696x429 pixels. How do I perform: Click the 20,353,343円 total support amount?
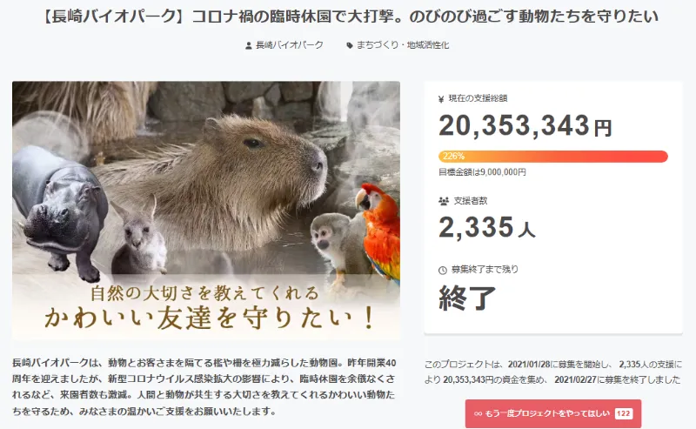click(x=525, y=126)
